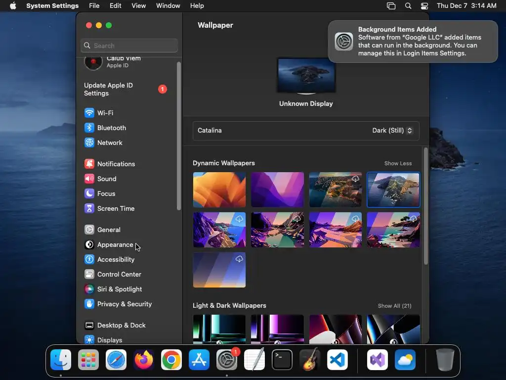This screenshot has height=380, width=506.
Task: Click the wallpaper pane scrollbar
Action: coord(426,206)
